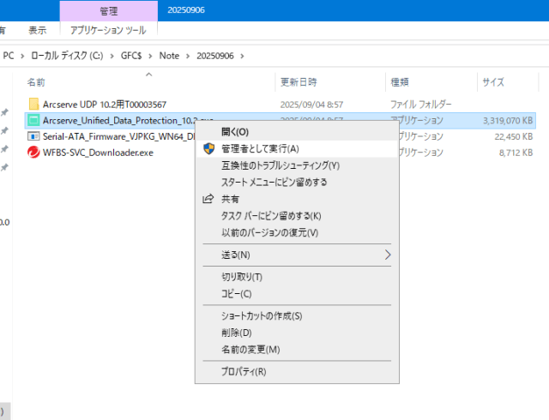The image size is (549, 420).
Task: Select WFBS-SVC_Downloader.exe file name
Action: tap(98, 153)
